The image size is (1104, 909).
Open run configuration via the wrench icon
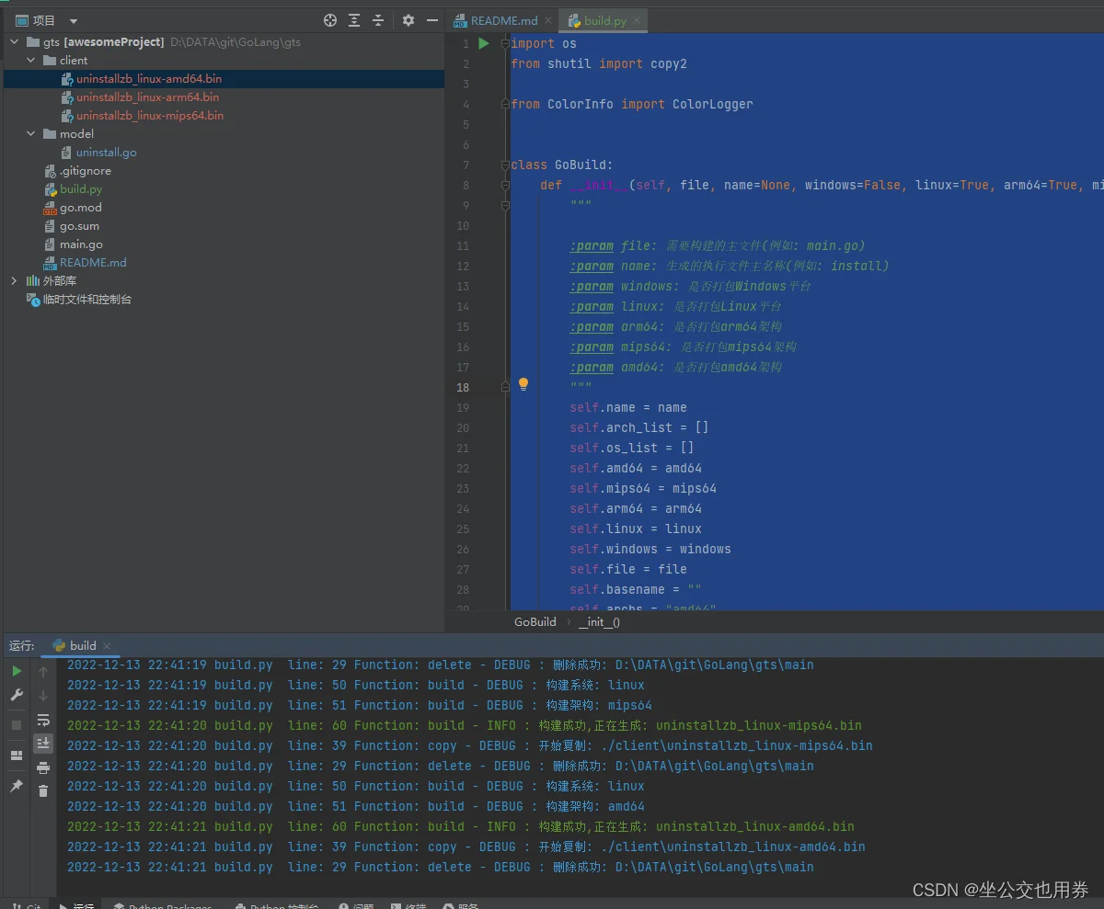pyautogui.click(x=17, y=696)
